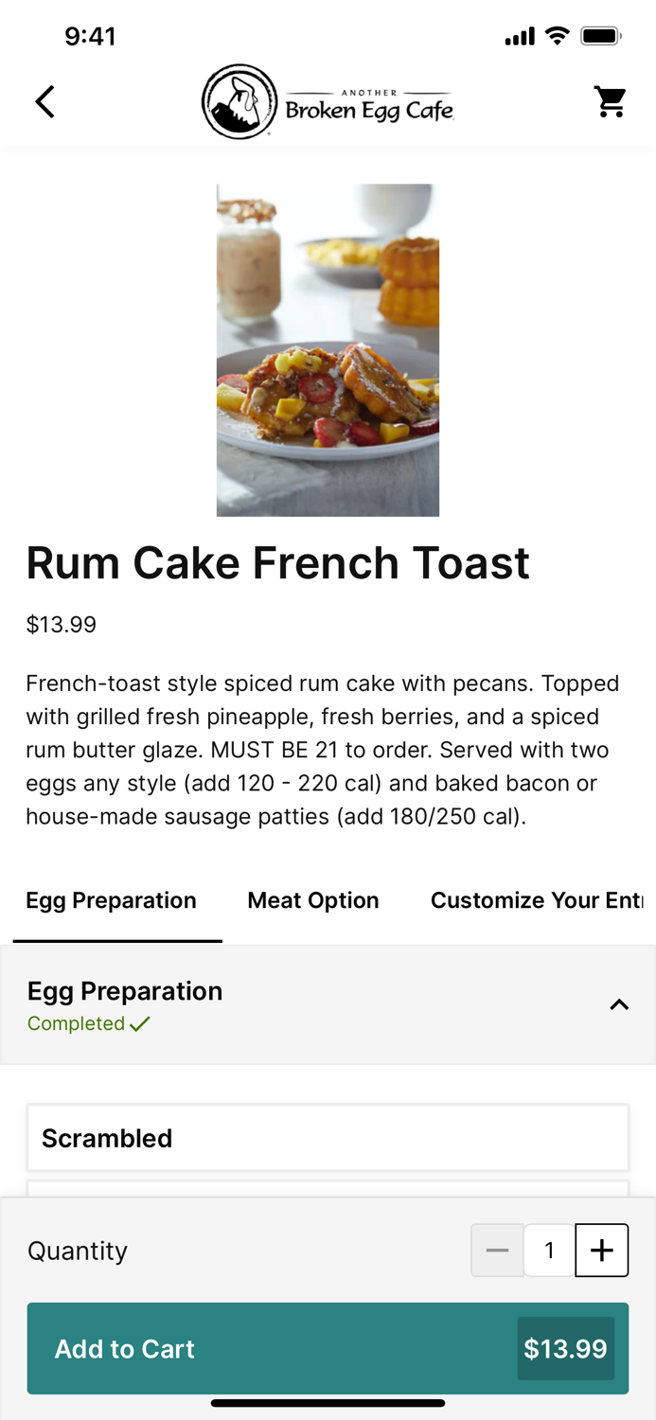Tap the plus icon to increase quantity
The height and width of the screenshot is (1420, 656).
(x=601, y=1250)
